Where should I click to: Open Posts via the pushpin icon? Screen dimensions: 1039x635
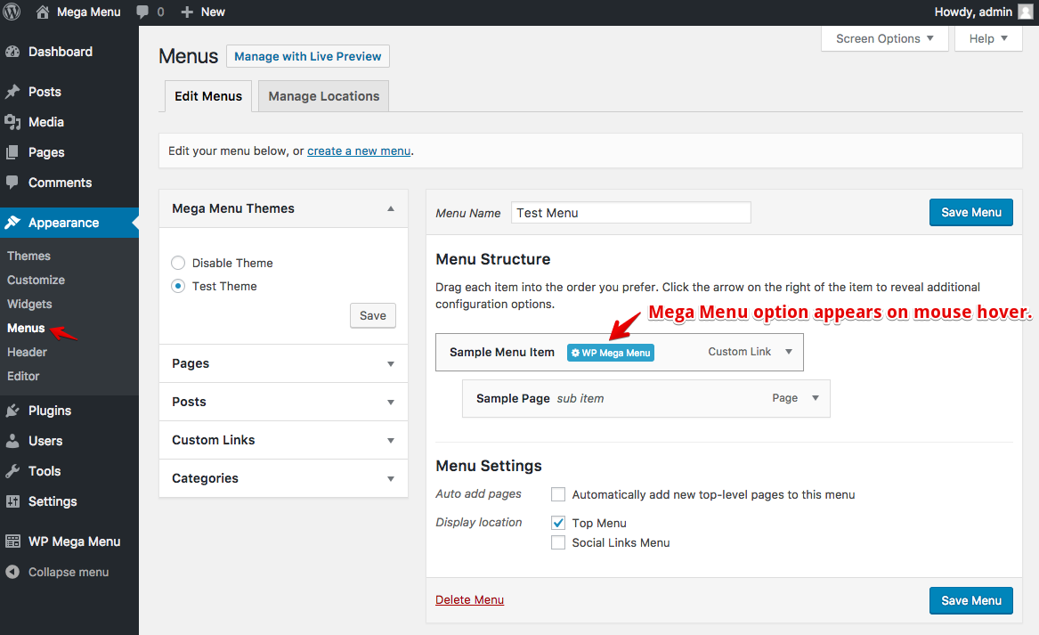[x=12, y=92]
